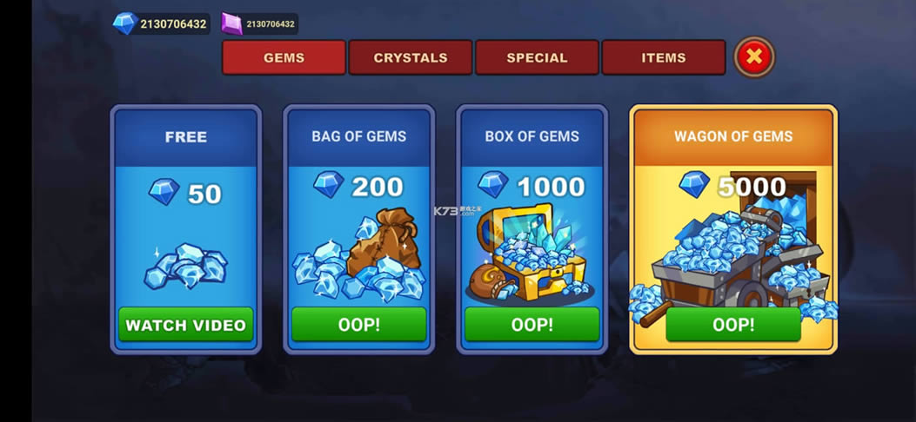The width and height of the screenshot is (916, 422).
Task: Click the gem icon beside 200
Action: tap(329, 184)
